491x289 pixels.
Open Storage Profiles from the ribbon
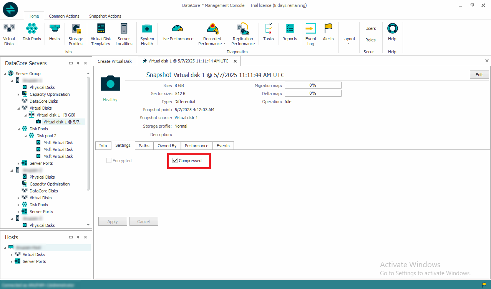[76, 34]
